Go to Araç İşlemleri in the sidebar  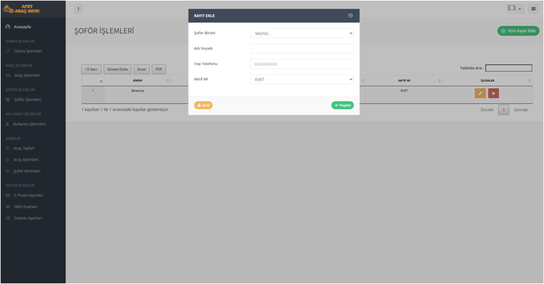27,75
